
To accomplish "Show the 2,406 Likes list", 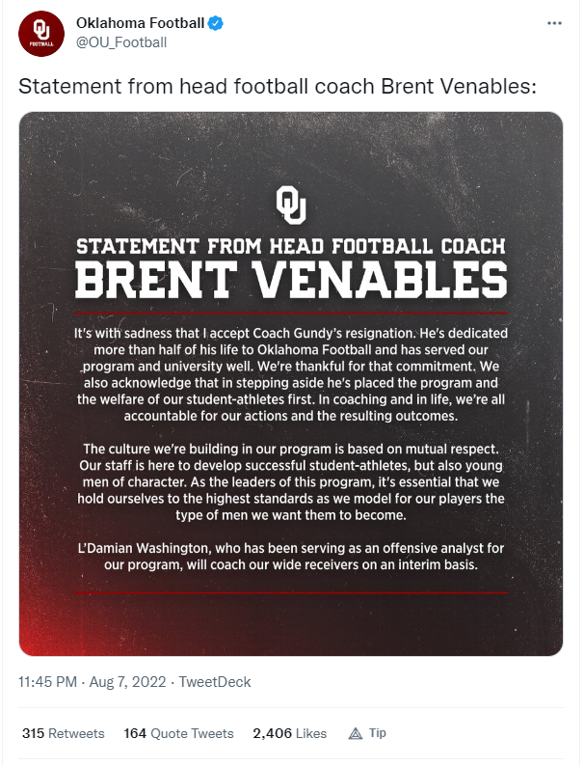I will (x=290, y=733).
